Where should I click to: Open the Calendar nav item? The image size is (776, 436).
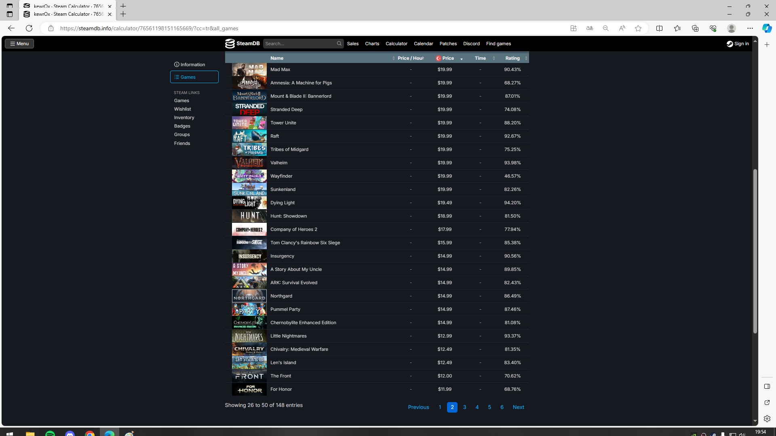(424, 44)
